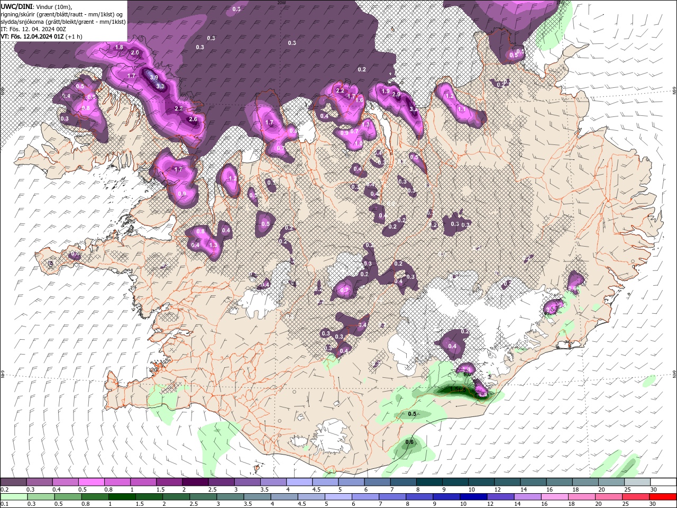The image size is (677, 508).
Task: Click the lavender 4 swatch in snow scale
Action: 299,482
